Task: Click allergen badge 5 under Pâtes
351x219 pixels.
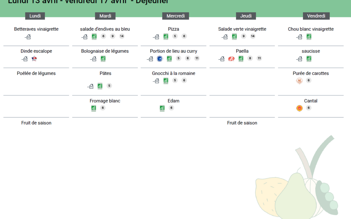Action: (109, 86)
